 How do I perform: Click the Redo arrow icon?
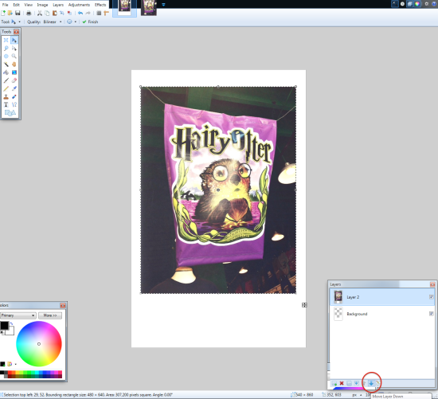[88, 13]
